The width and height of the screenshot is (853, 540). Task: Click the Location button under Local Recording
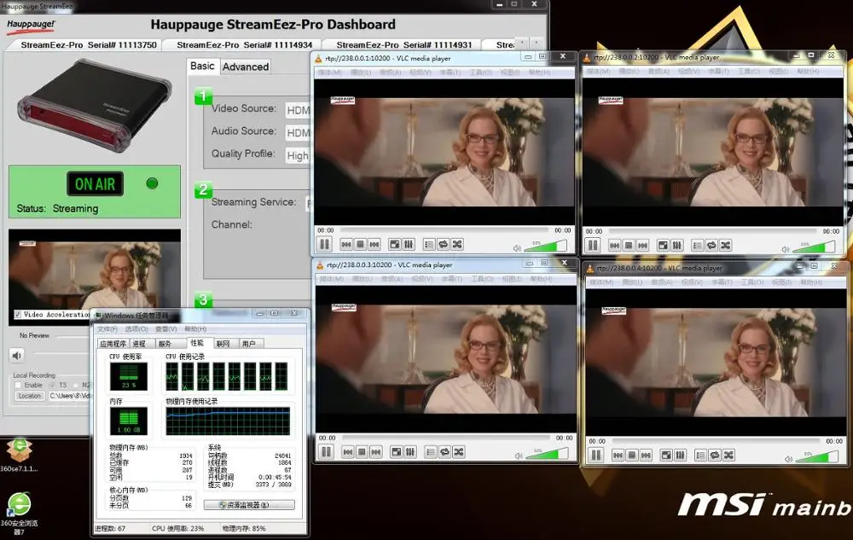30,396
